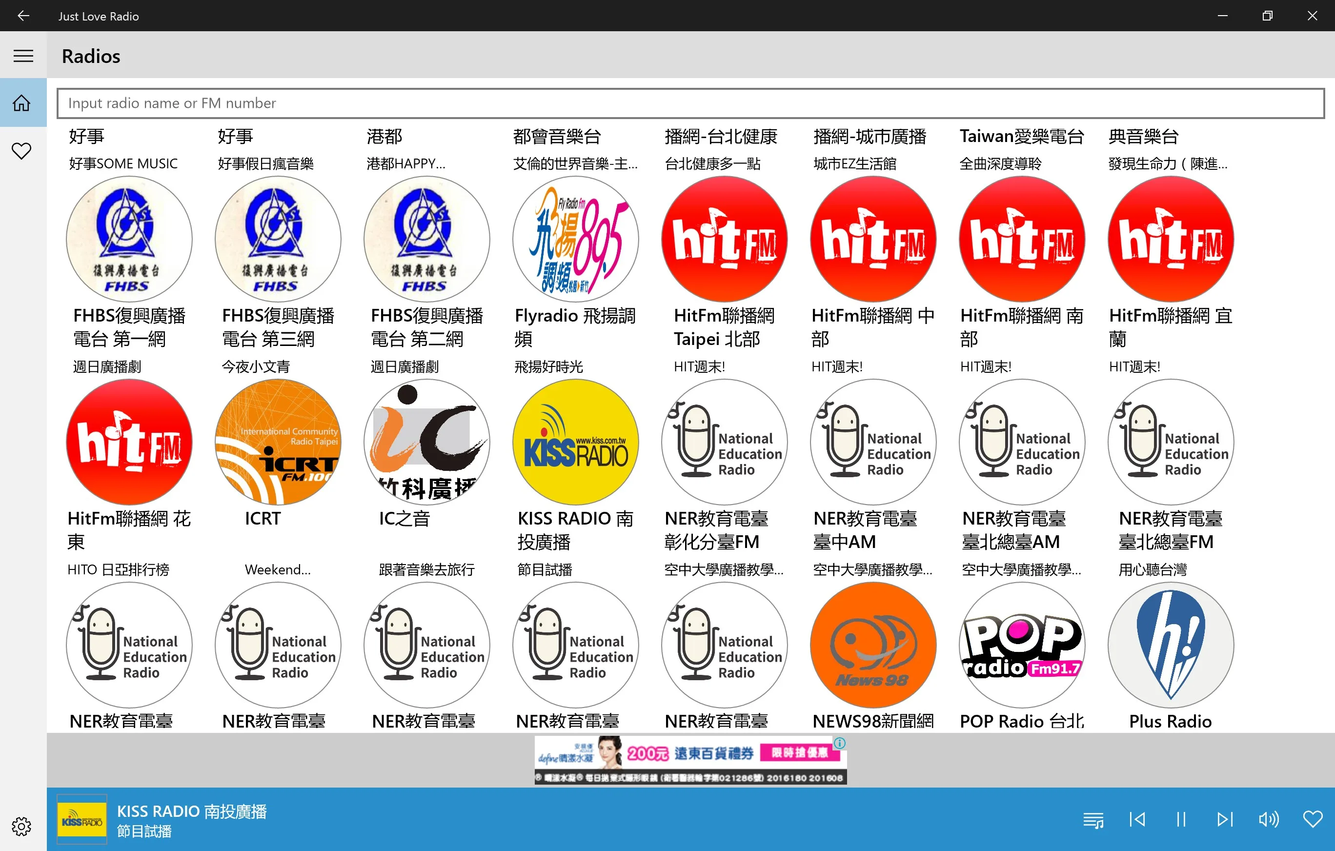Image resolution: width=1335 pixels, height=851 pixels.
Task: Select 好事SOME MUSIC program text
Action: tap(123, 163)
